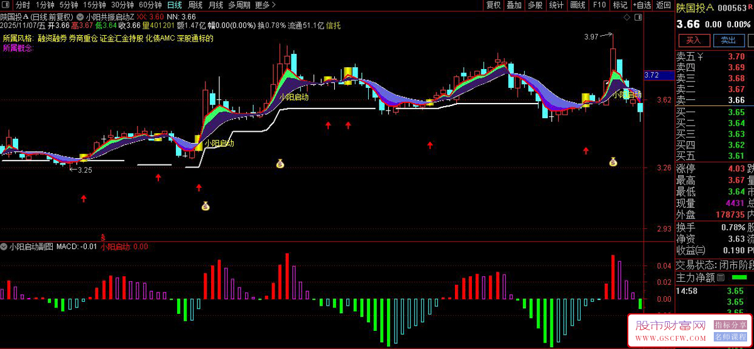
Task: Click the 复权 adjustment button
Action: (x=493, y=5)
